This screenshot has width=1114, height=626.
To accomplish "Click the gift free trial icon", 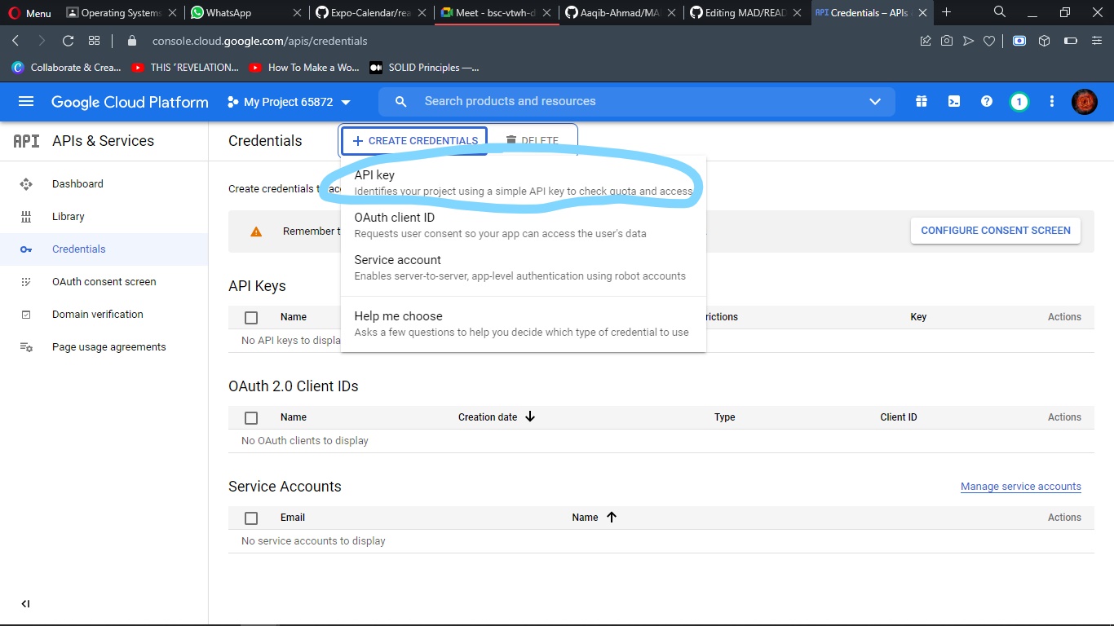I will click(922, 102).
